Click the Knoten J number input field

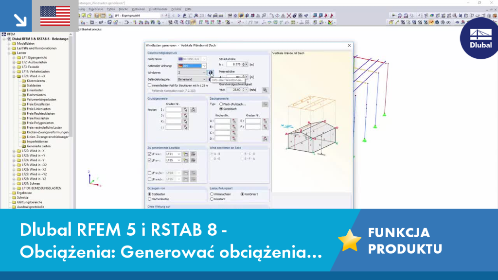174,116
